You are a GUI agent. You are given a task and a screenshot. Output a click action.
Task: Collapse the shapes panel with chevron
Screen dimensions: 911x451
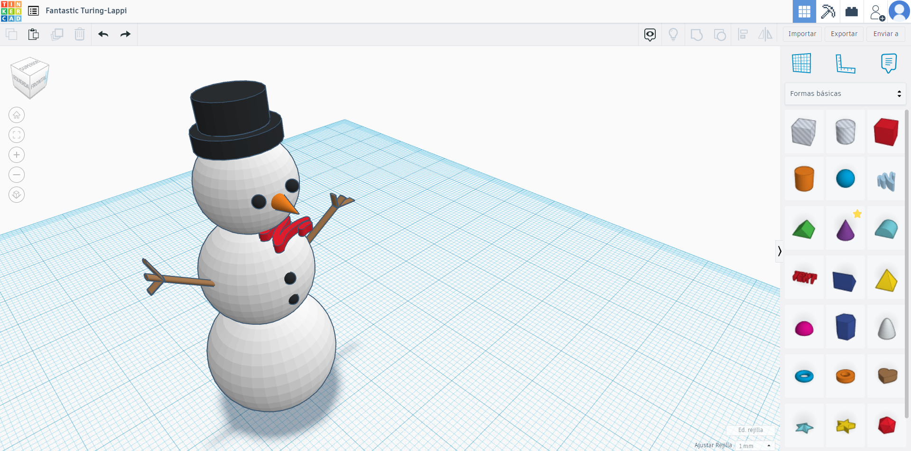(x=779, y=251)
